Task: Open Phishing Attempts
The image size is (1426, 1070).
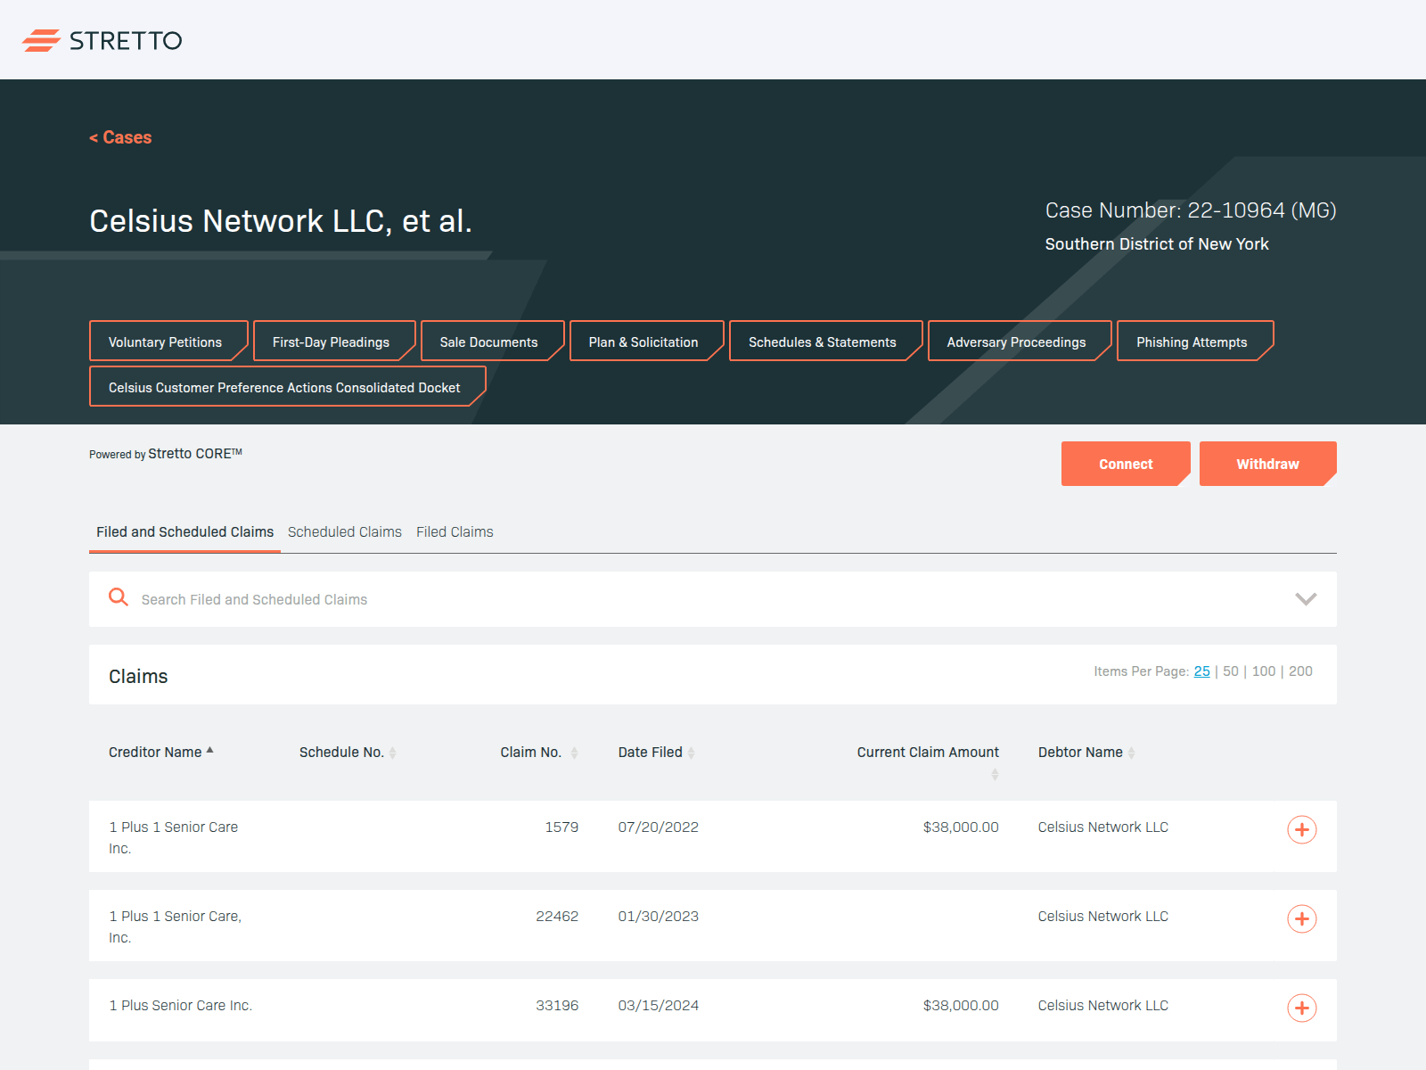Action: (x=1195, y=342)
